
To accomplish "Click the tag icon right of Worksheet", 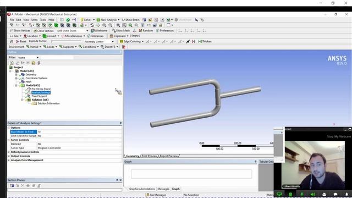I will [x=202, y=20].
